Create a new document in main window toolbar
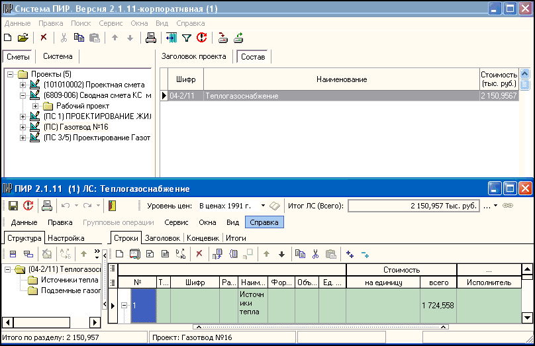Viewport: 535px width, 346px height. pyautogui.click(x=7, y=38)
